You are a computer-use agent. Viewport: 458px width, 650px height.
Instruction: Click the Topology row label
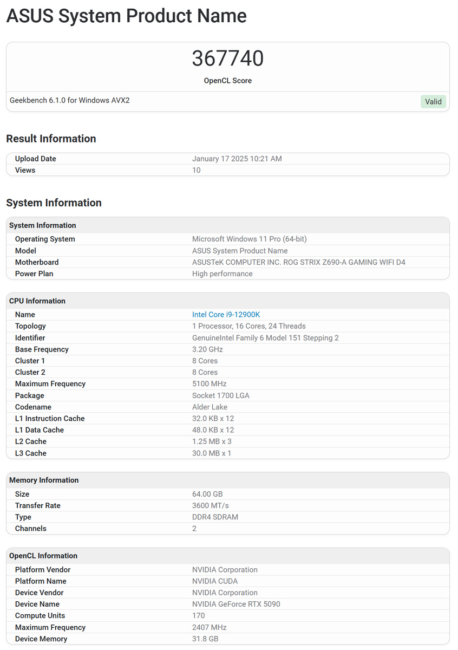[x=30, y=326]
